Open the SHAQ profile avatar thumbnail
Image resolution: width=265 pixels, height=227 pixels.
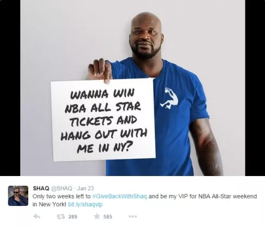(18, 196)
